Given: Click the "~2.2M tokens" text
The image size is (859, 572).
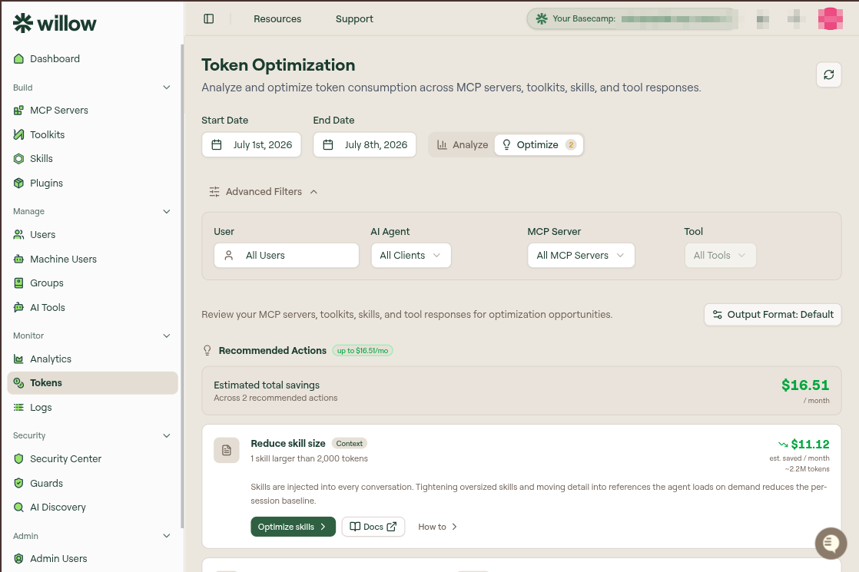Looking at the screenshot, I should [x=807, y=469].
